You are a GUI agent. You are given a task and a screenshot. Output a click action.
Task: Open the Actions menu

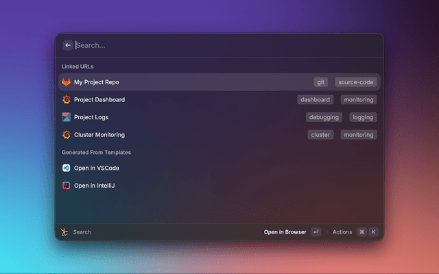[x=342, y=232]
